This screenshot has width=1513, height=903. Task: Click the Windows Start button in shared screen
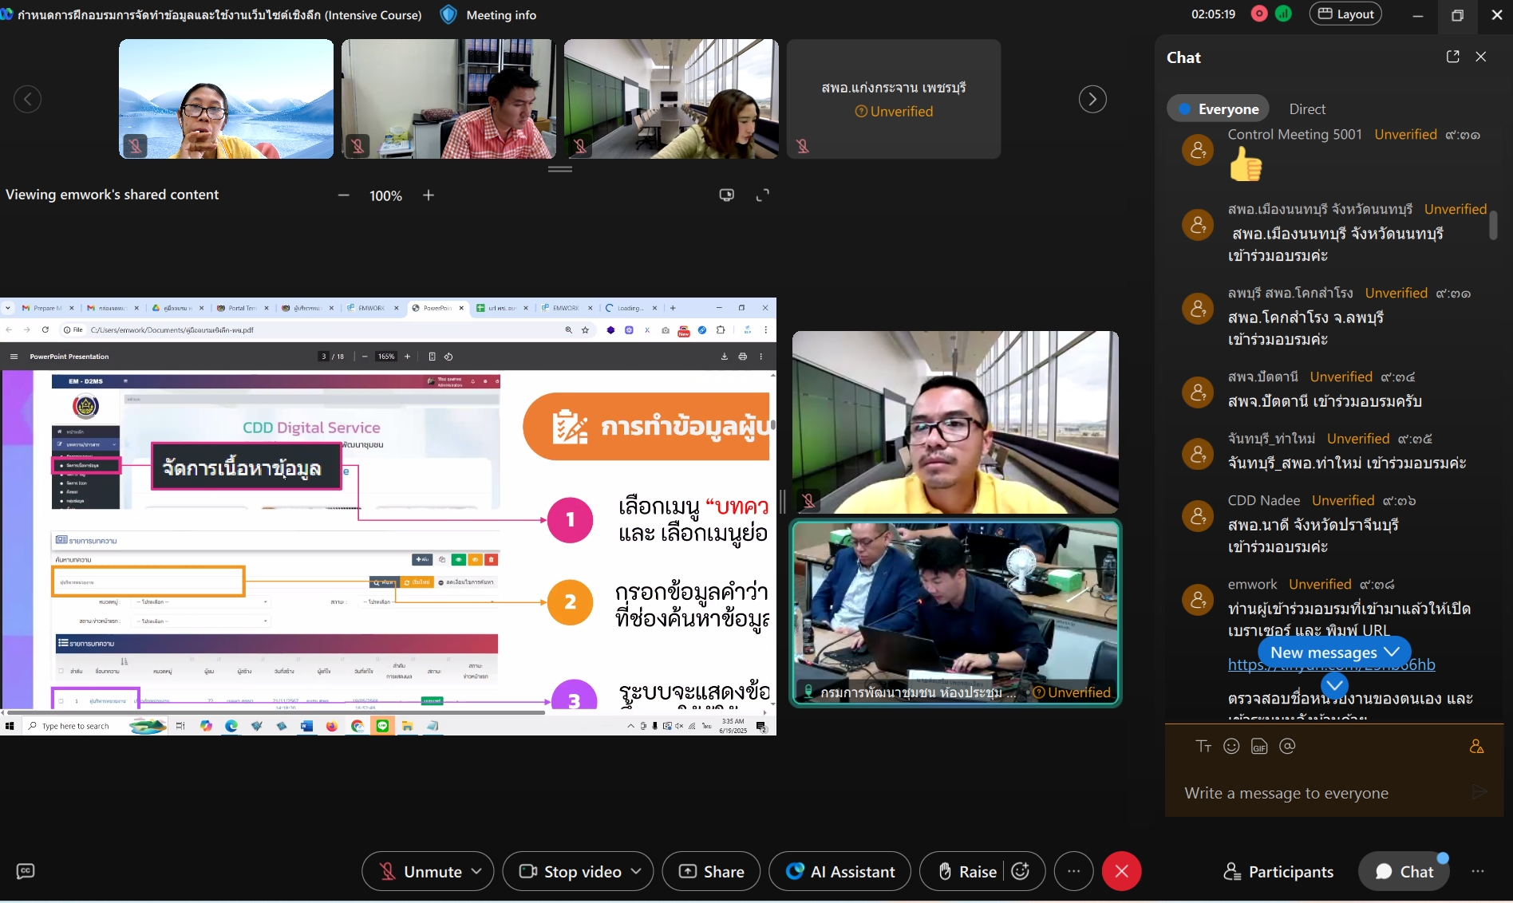pyautogui.click(x=10, y=726)
